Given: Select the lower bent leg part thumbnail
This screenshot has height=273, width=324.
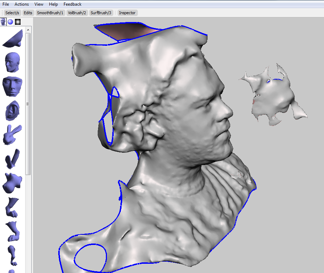Looking at the screenshot, I should [x=12, y=231].
